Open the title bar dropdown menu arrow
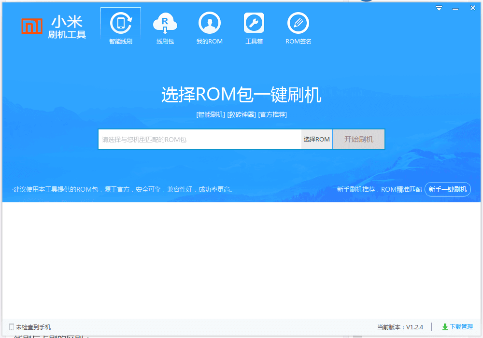The height and width of the screenshot is (338, 483). [x=439, y=8]
